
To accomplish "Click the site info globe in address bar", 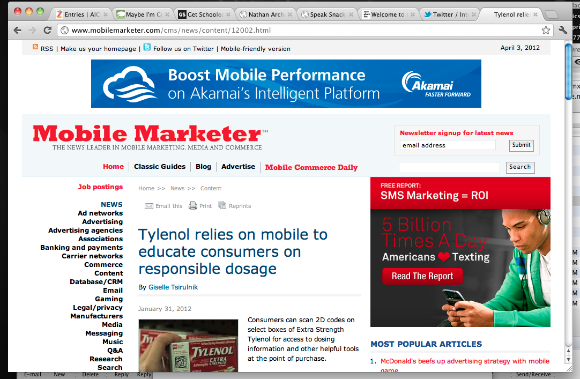I will (x=65, y=31).
